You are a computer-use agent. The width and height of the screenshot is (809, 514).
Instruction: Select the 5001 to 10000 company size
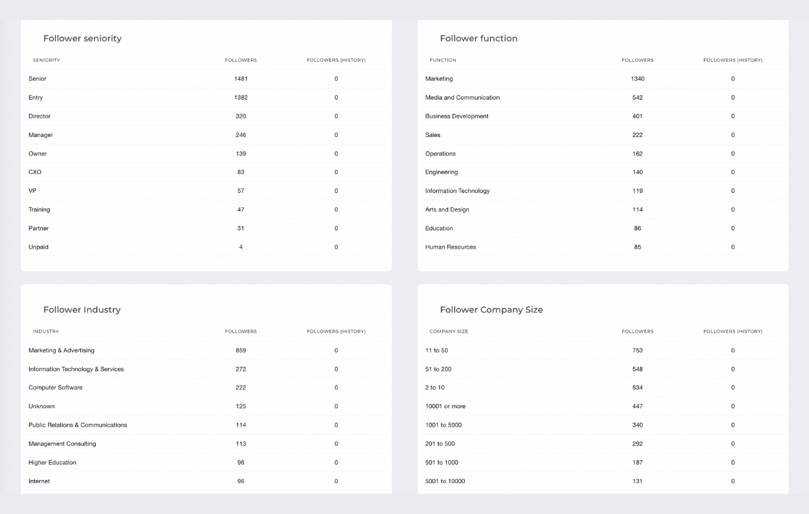pos(445,481)
